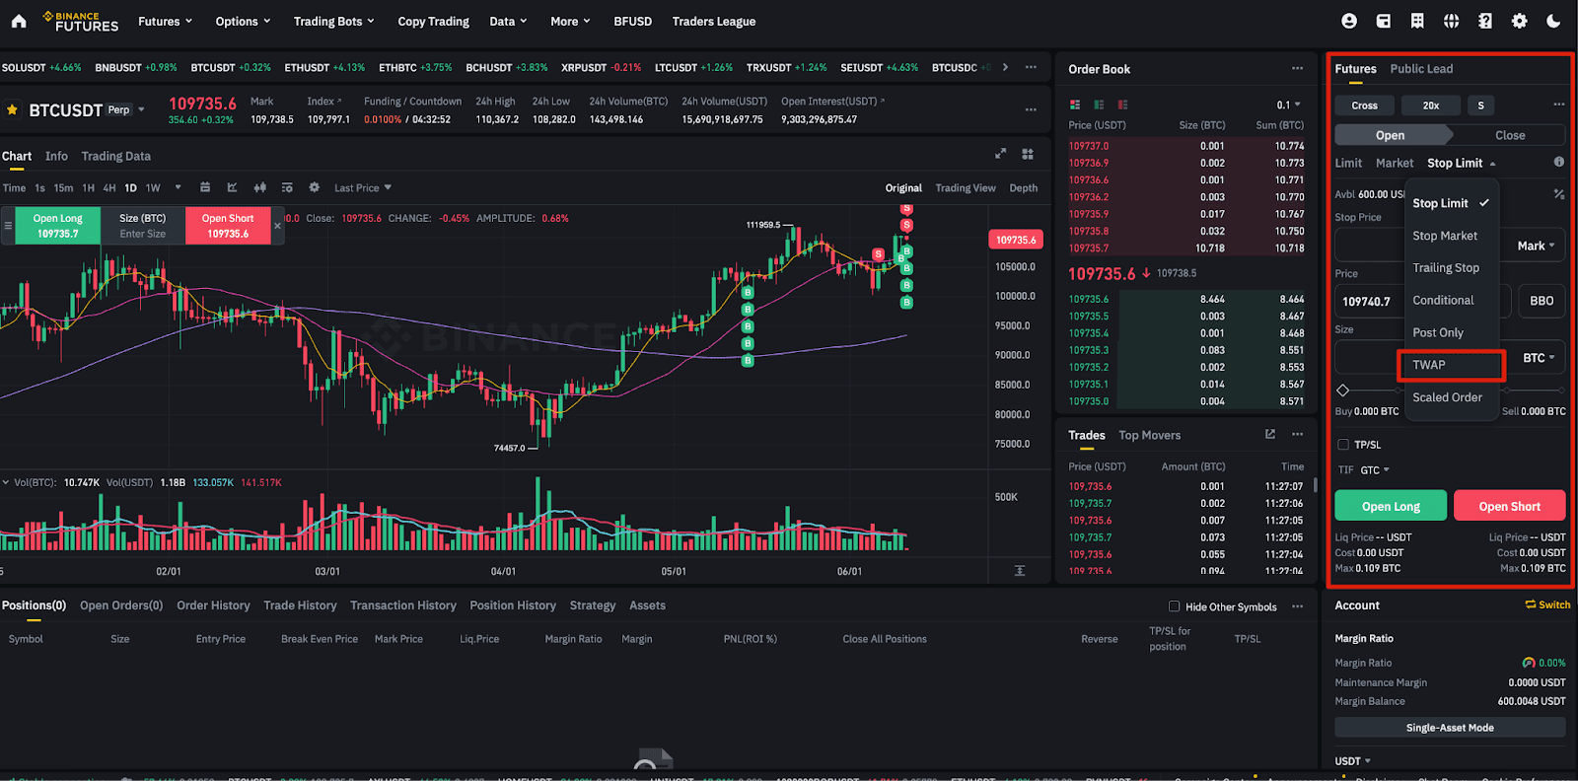The image size is (1578, 781).
Task: Open Order Book more options menu
Action: tap(1298, 68)
